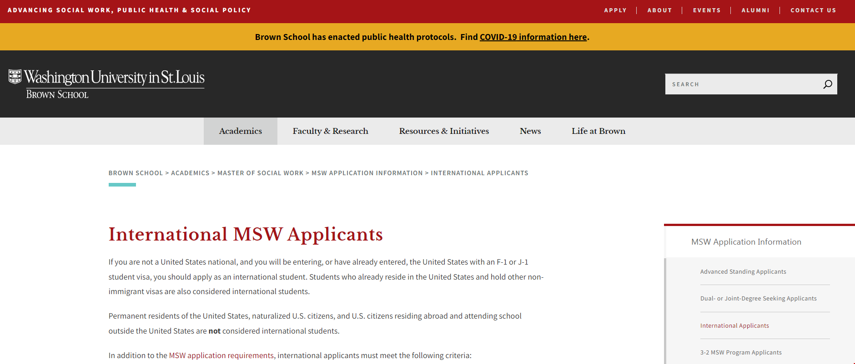855x364 pixels.
Task: Select International Applicants sidebar link
Action: point(734,326)
